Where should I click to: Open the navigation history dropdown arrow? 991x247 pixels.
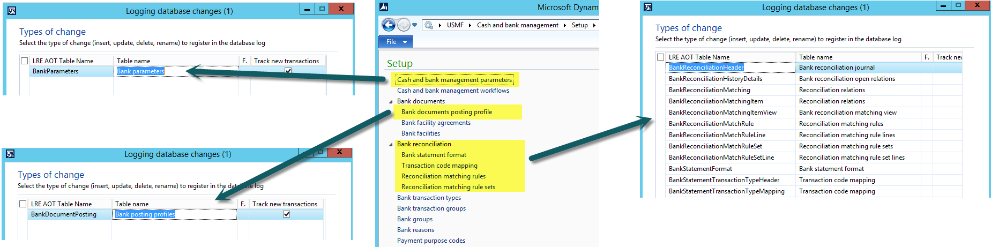(x=414, y=25)
